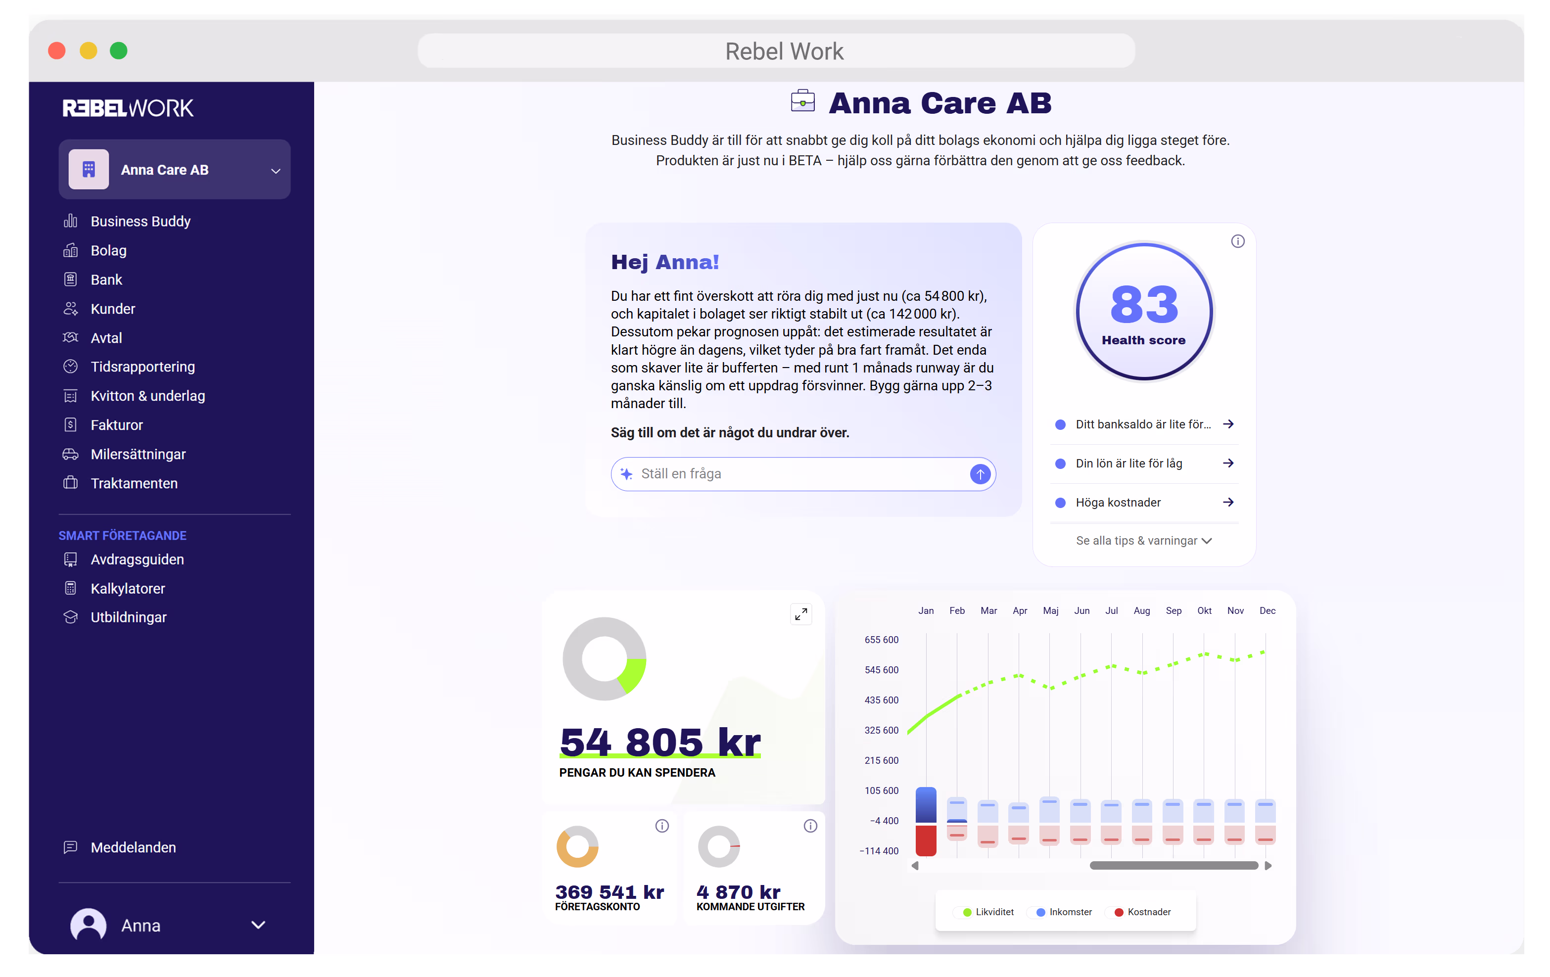Click the Health score info icon
Viewport: 1550px width, 977px height.
pos(1237,241)
